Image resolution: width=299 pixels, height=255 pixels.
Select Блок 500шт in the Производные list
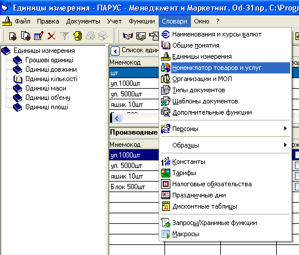(134, 187)
